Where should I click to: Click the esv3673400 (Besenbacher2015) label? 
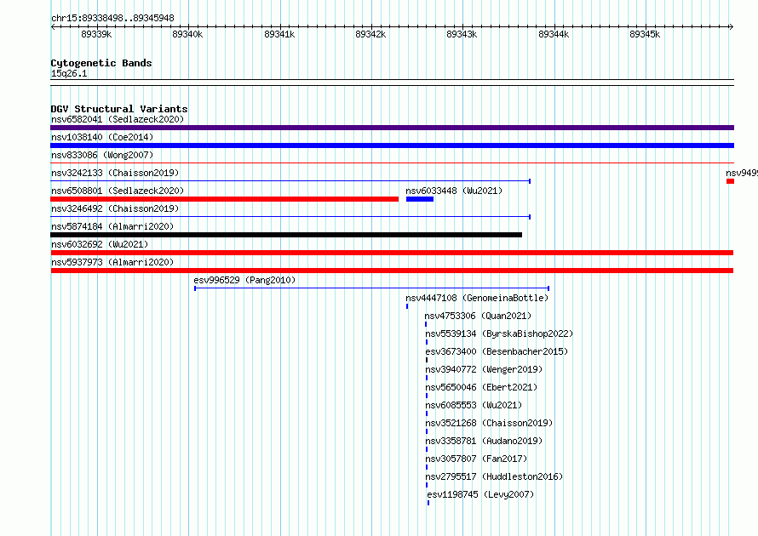click(x=497, y=351)
